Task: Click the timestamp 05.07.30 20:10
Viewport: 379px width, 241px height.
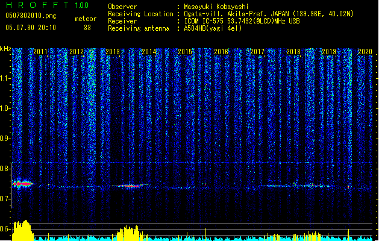Action: pos(31,28)
